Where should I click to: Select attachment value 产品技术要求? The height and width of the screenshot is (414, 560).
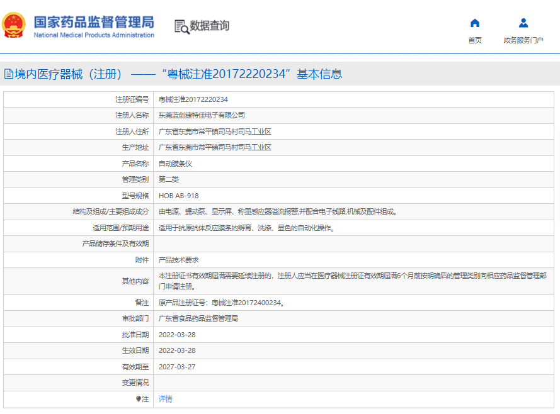point(178,260)
